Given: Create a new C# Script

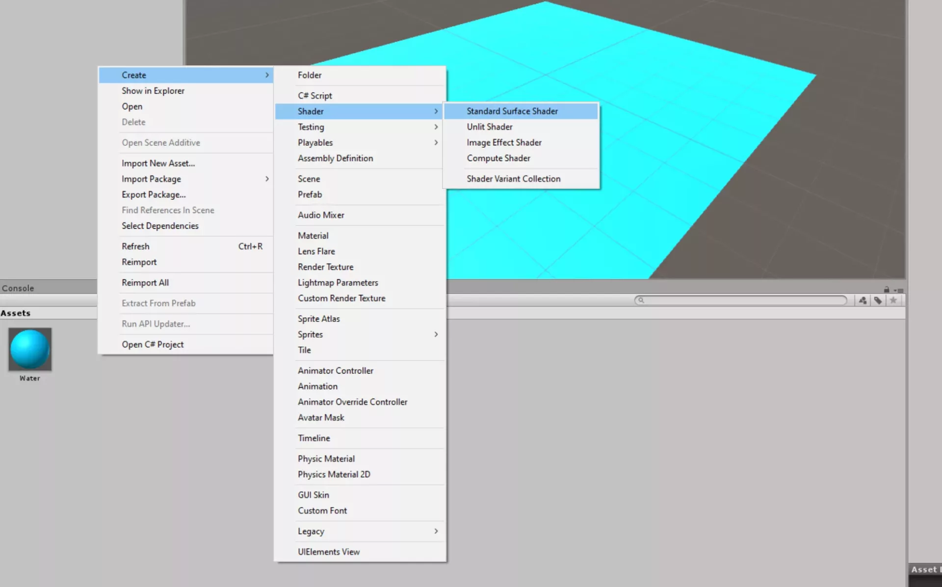Looking at the screenshot, I should [360, 96].
